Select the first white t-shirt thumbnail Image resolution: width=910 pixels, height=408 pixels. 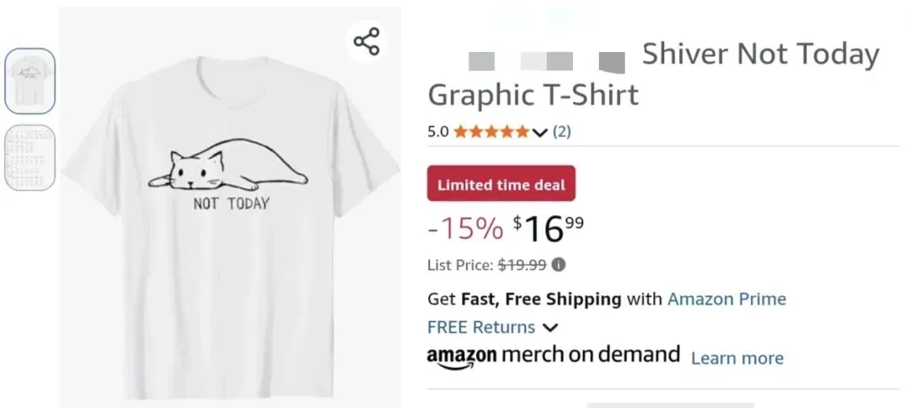[30, 81]
